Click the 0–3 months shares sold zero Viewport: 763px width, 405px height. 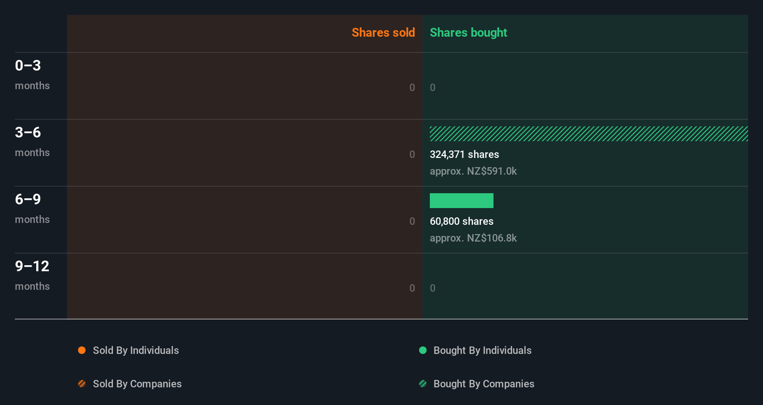[412, 87]
